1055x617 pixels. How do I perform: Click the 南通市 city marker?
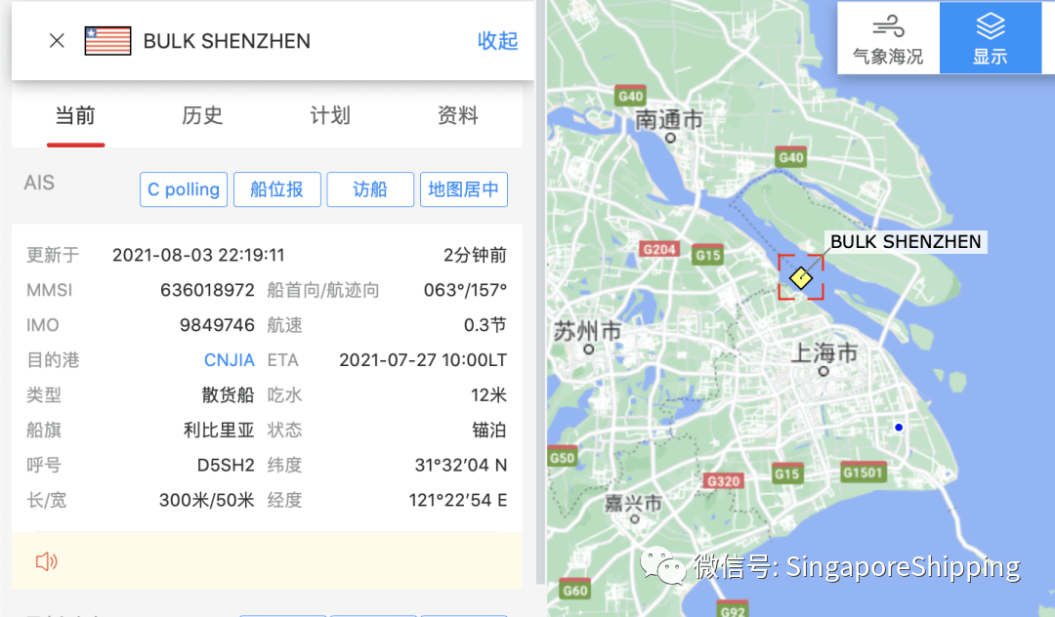click(670, 138)
